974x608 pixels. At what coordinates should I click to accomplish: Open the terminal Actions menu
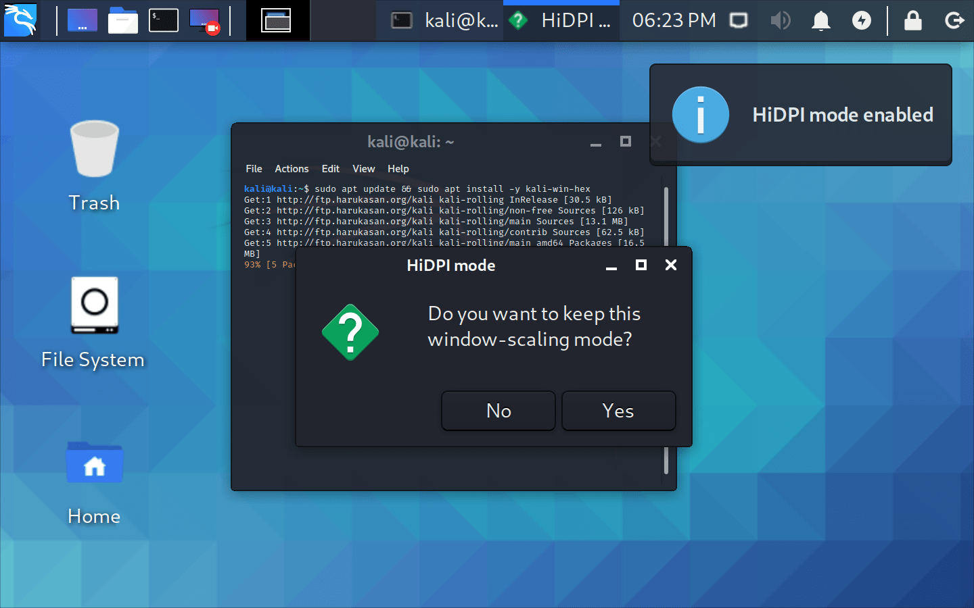[x=292, y=169]
